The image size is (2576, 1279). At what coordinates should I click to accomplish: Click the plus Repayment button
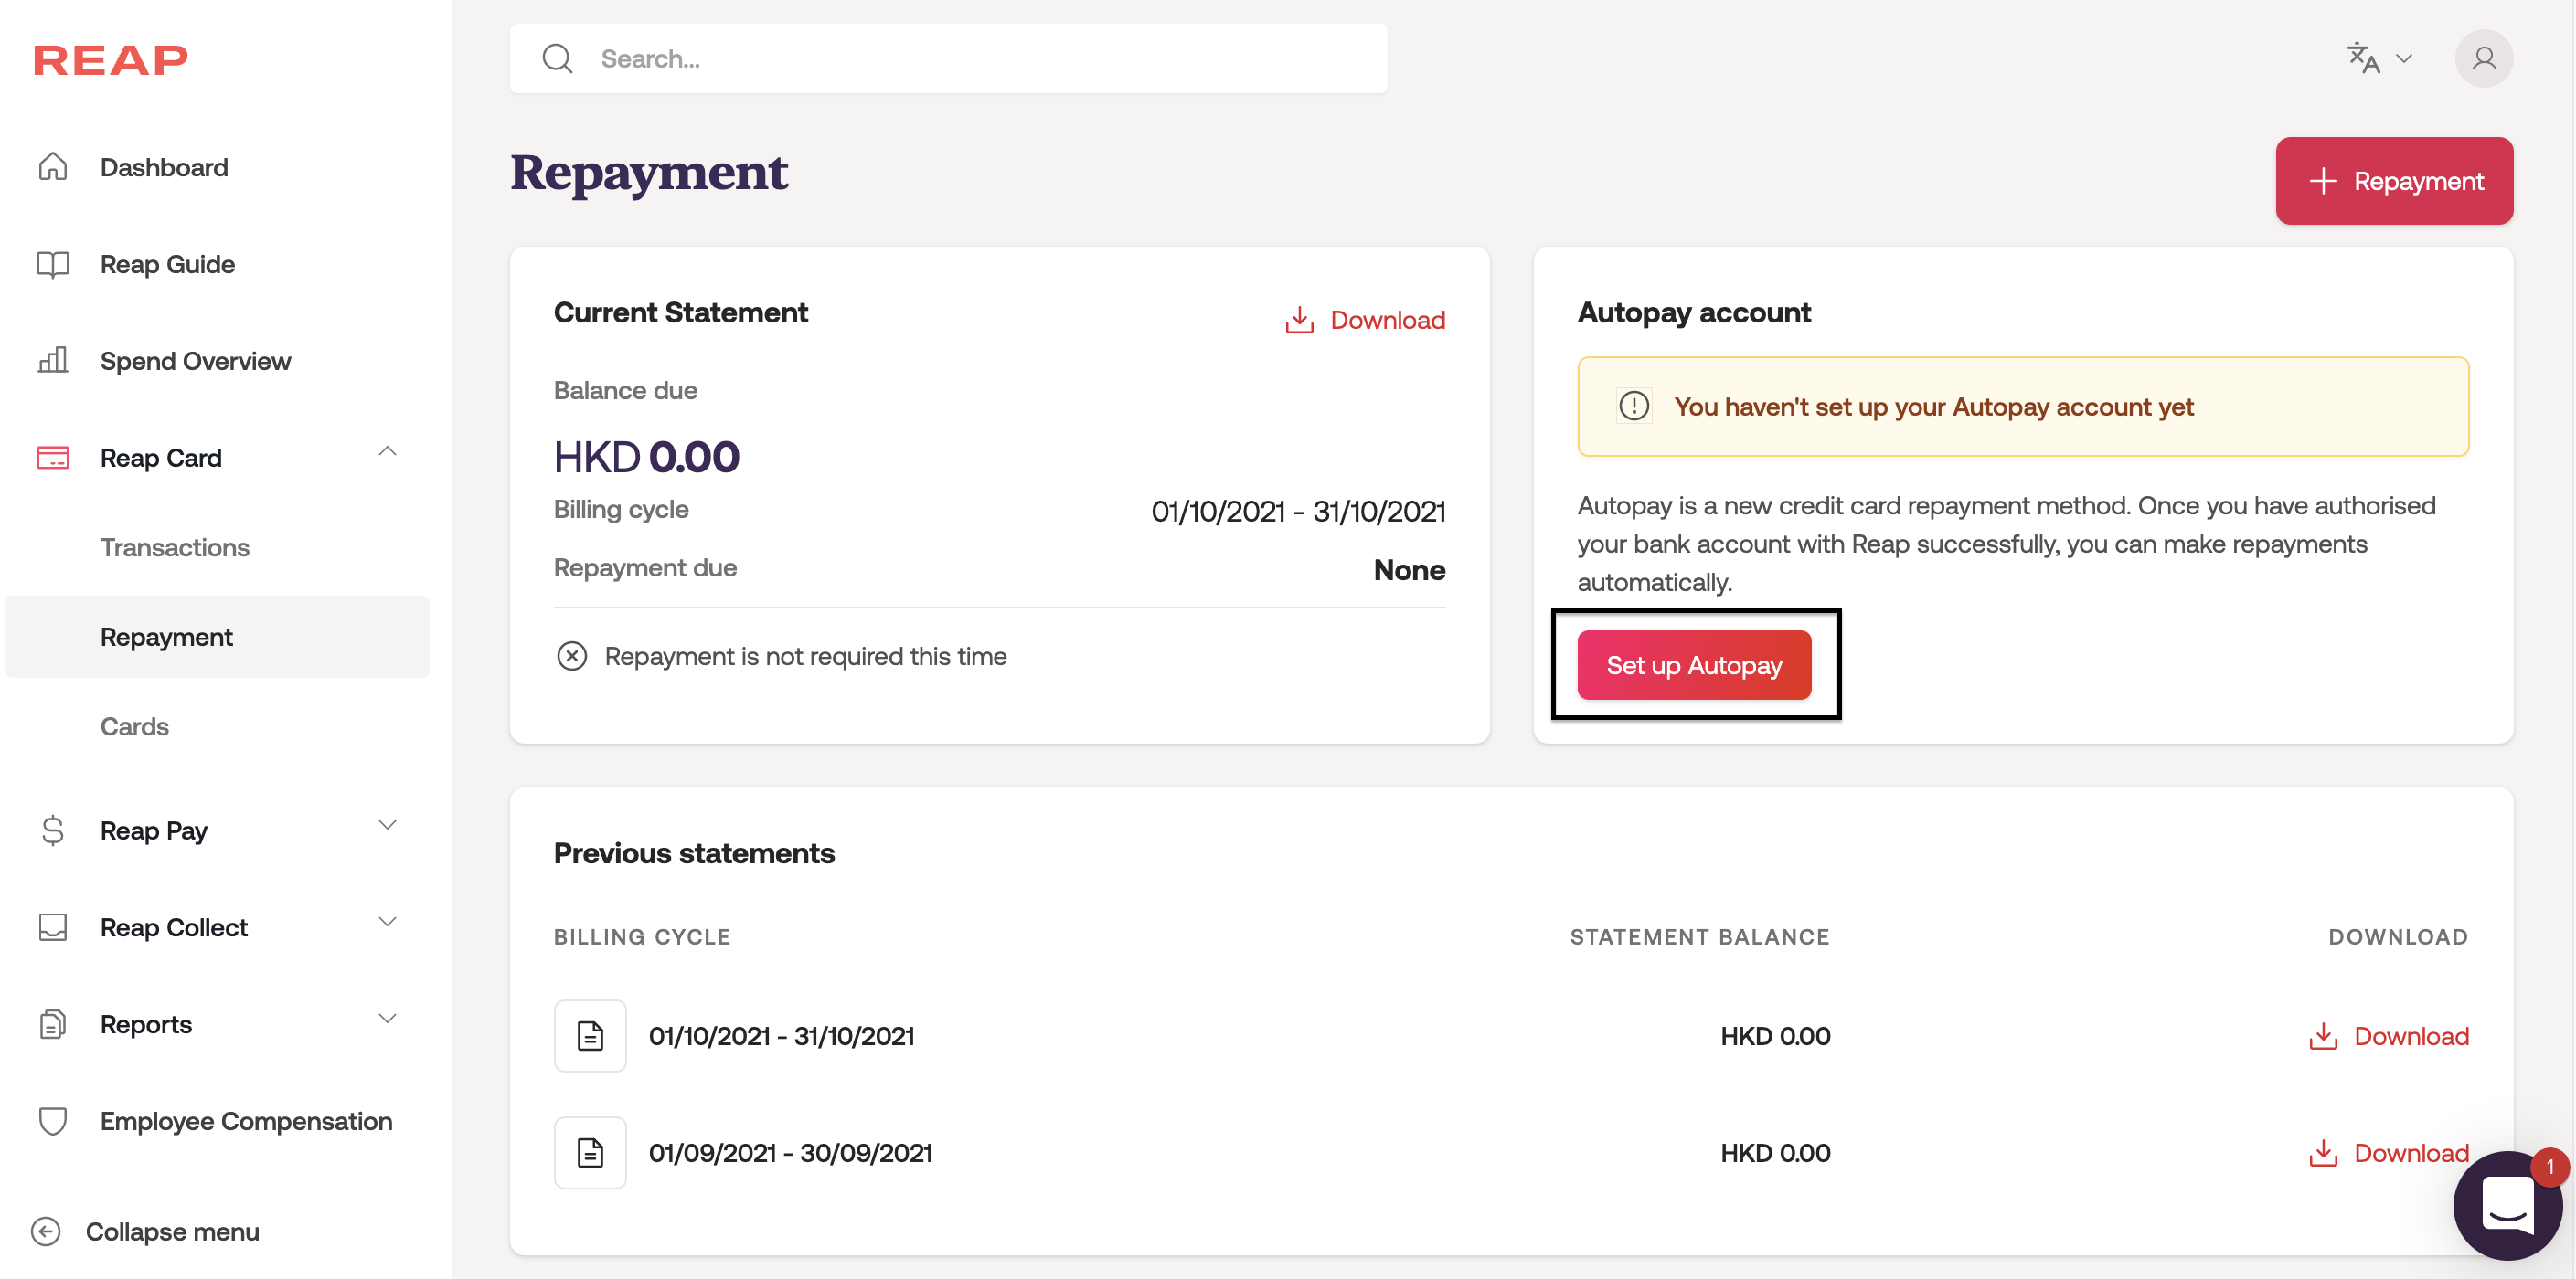click(2394, 181)
